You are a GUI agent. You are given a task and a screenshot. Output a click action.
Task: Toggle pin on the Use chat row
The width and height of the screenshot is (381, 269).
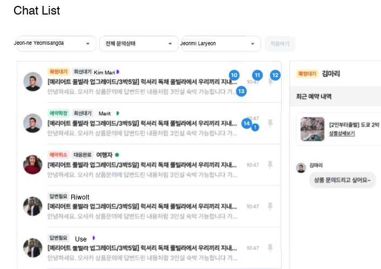[270, 247]
